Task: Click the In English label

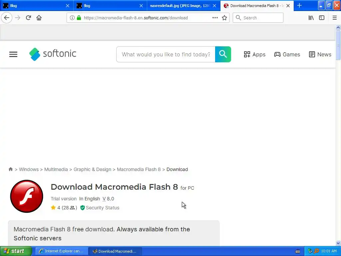Action: (x=89, y=199)
